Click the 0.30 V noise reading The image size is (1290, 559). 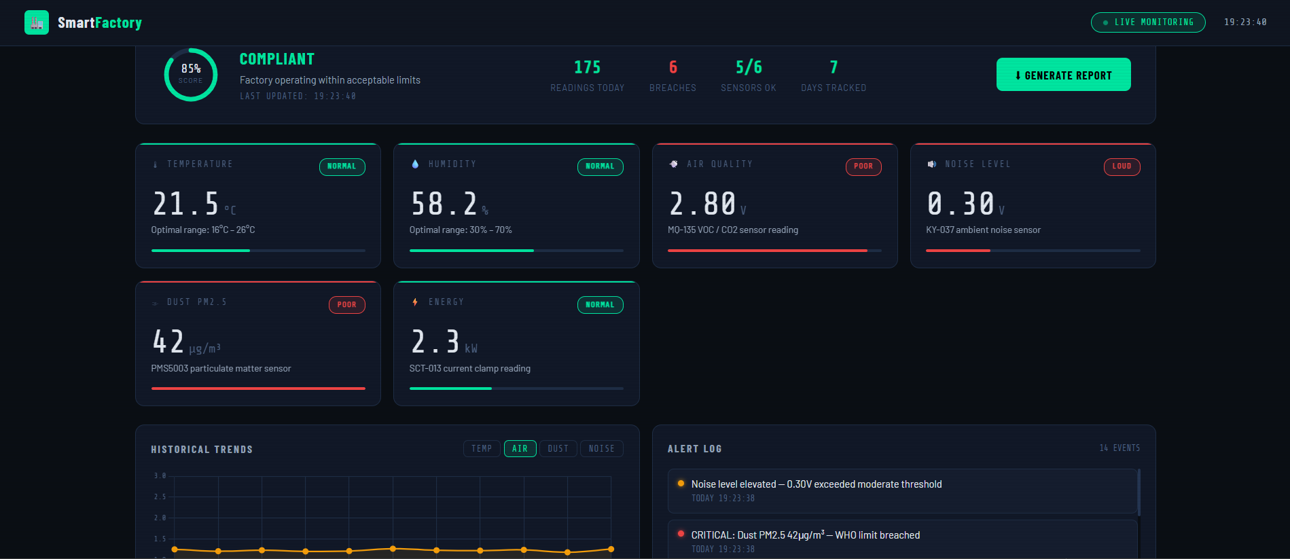[x=965, y=204]
